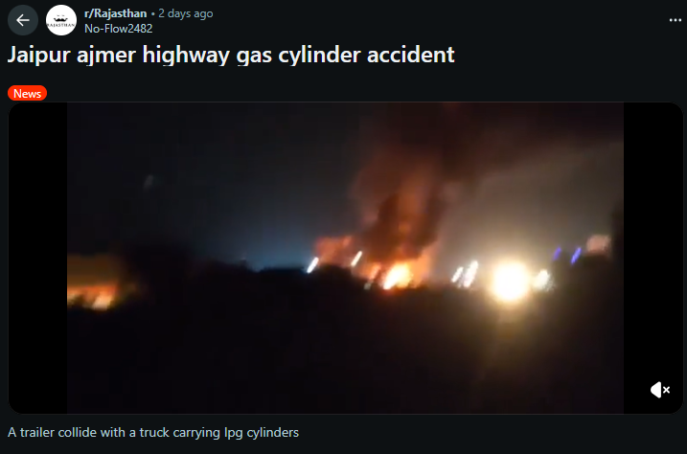Click the caption about the trailer collision
The height and width of the screenshot is (454, 687).
click(x=153, y=433)
